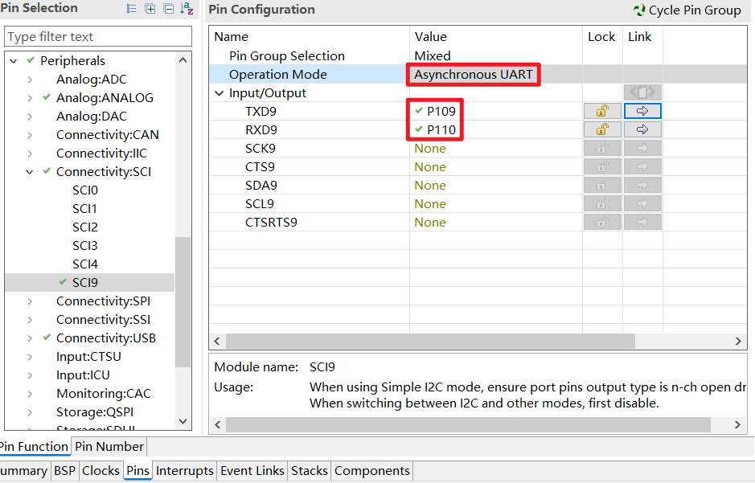This screenshot has height=483, width=755.
Task: Toggle the lock on RXD9 pin
Action: tap(602, 129)
